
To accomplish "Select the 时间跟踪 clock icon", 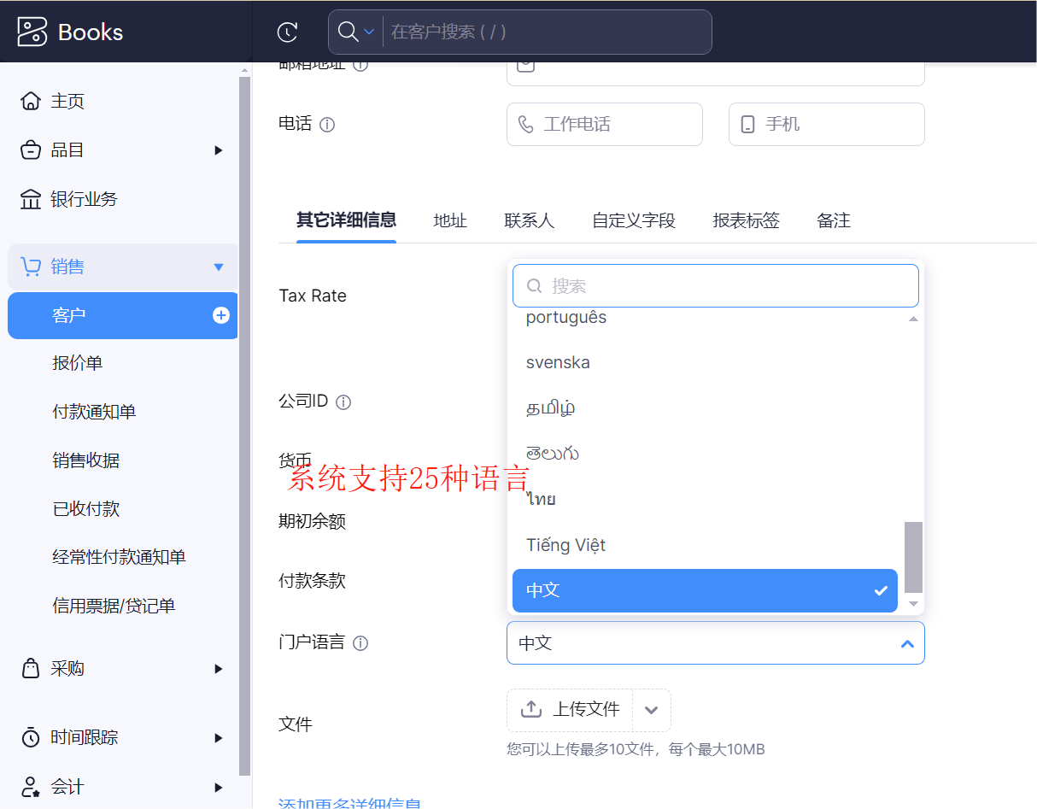I will click(31, 736).
